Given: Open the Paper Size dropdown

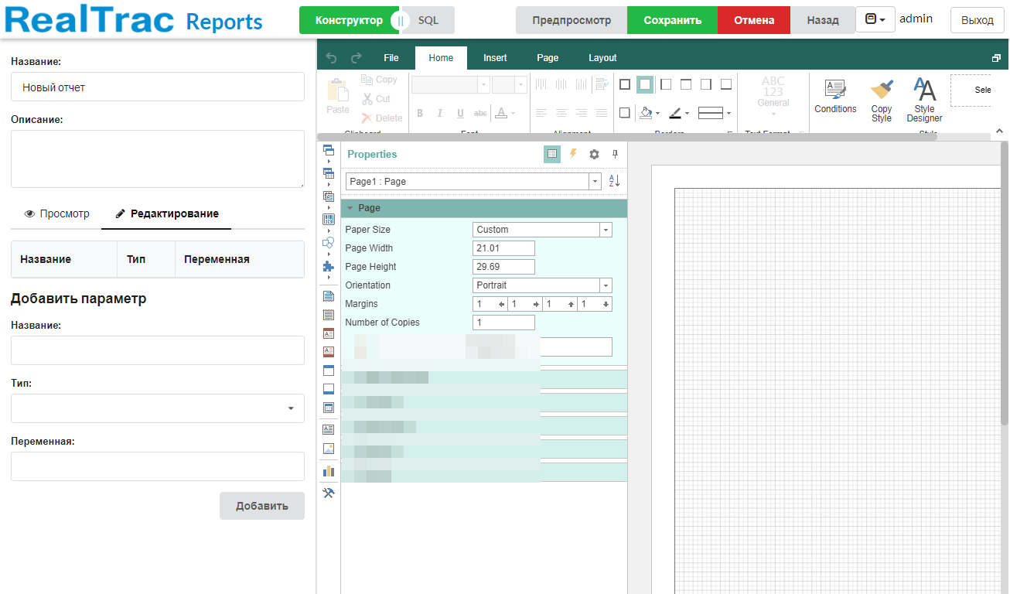Looking at the screenshot, I should click(606, 230).
